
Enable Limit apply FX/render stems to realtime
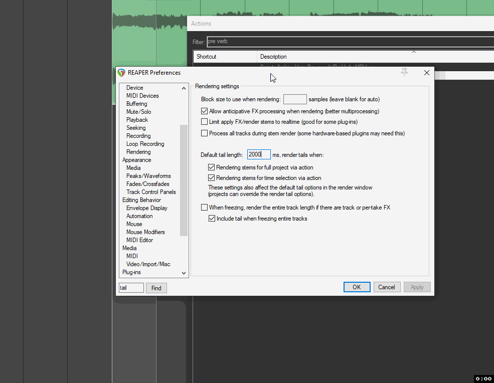(x=205, y=122)
